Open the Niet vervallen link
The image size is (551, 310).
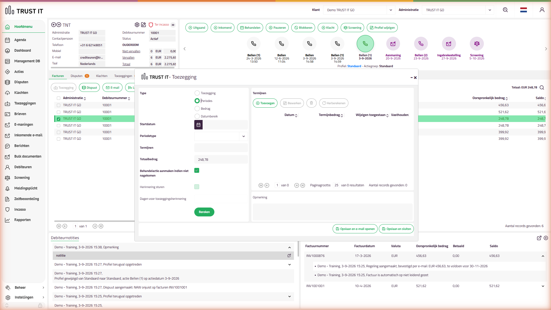coord(131,51)
